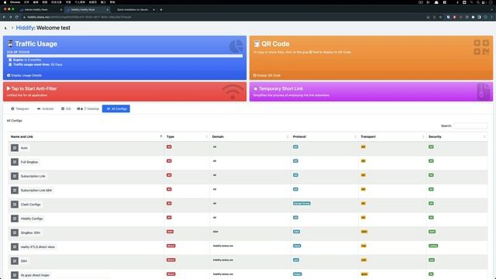This screenshot has width=496, height=279.
Task: Click the red Type badge in the Auto row
Action: [x=169, y=146]
